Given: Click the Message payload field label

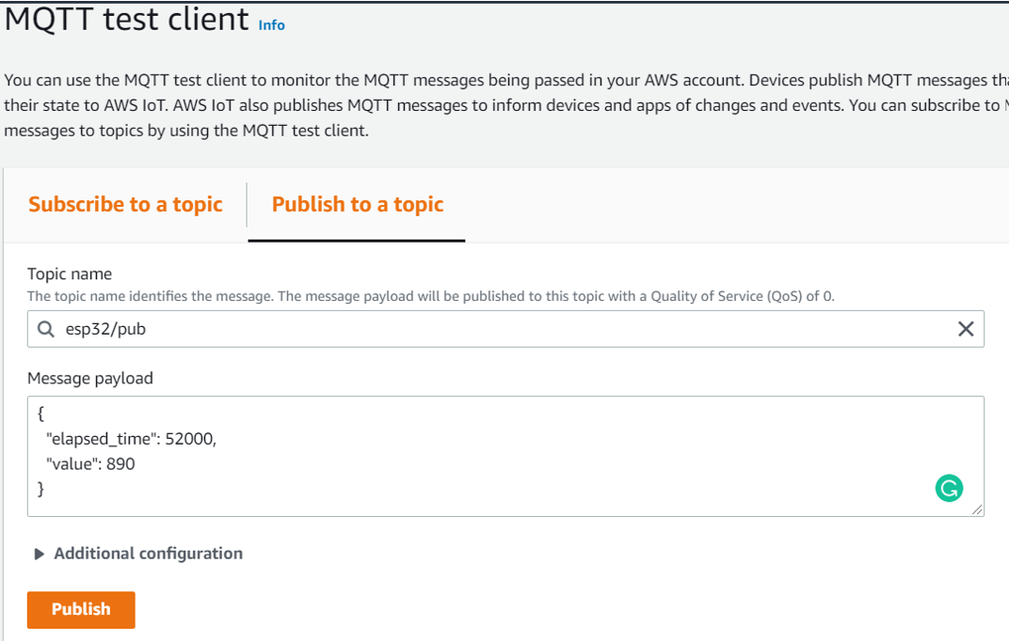Looking at the screenshot, I should (x=90, y=379).
